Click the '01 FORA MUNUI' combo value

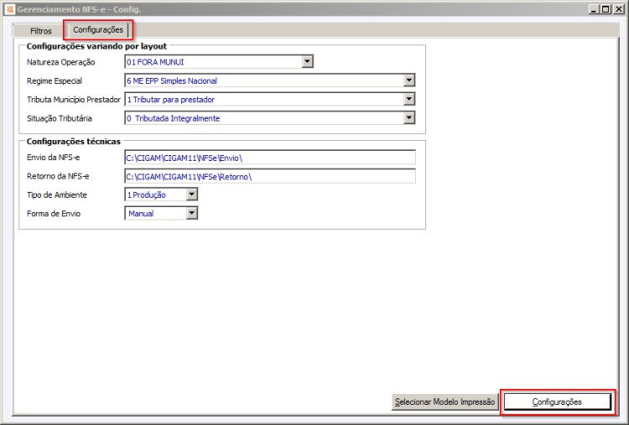[x=155, y=62]
